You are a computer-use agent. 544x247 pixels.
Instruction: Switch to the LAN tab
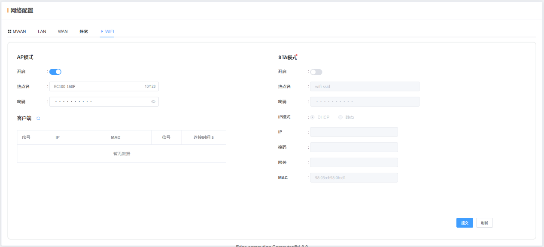[42, 31]
